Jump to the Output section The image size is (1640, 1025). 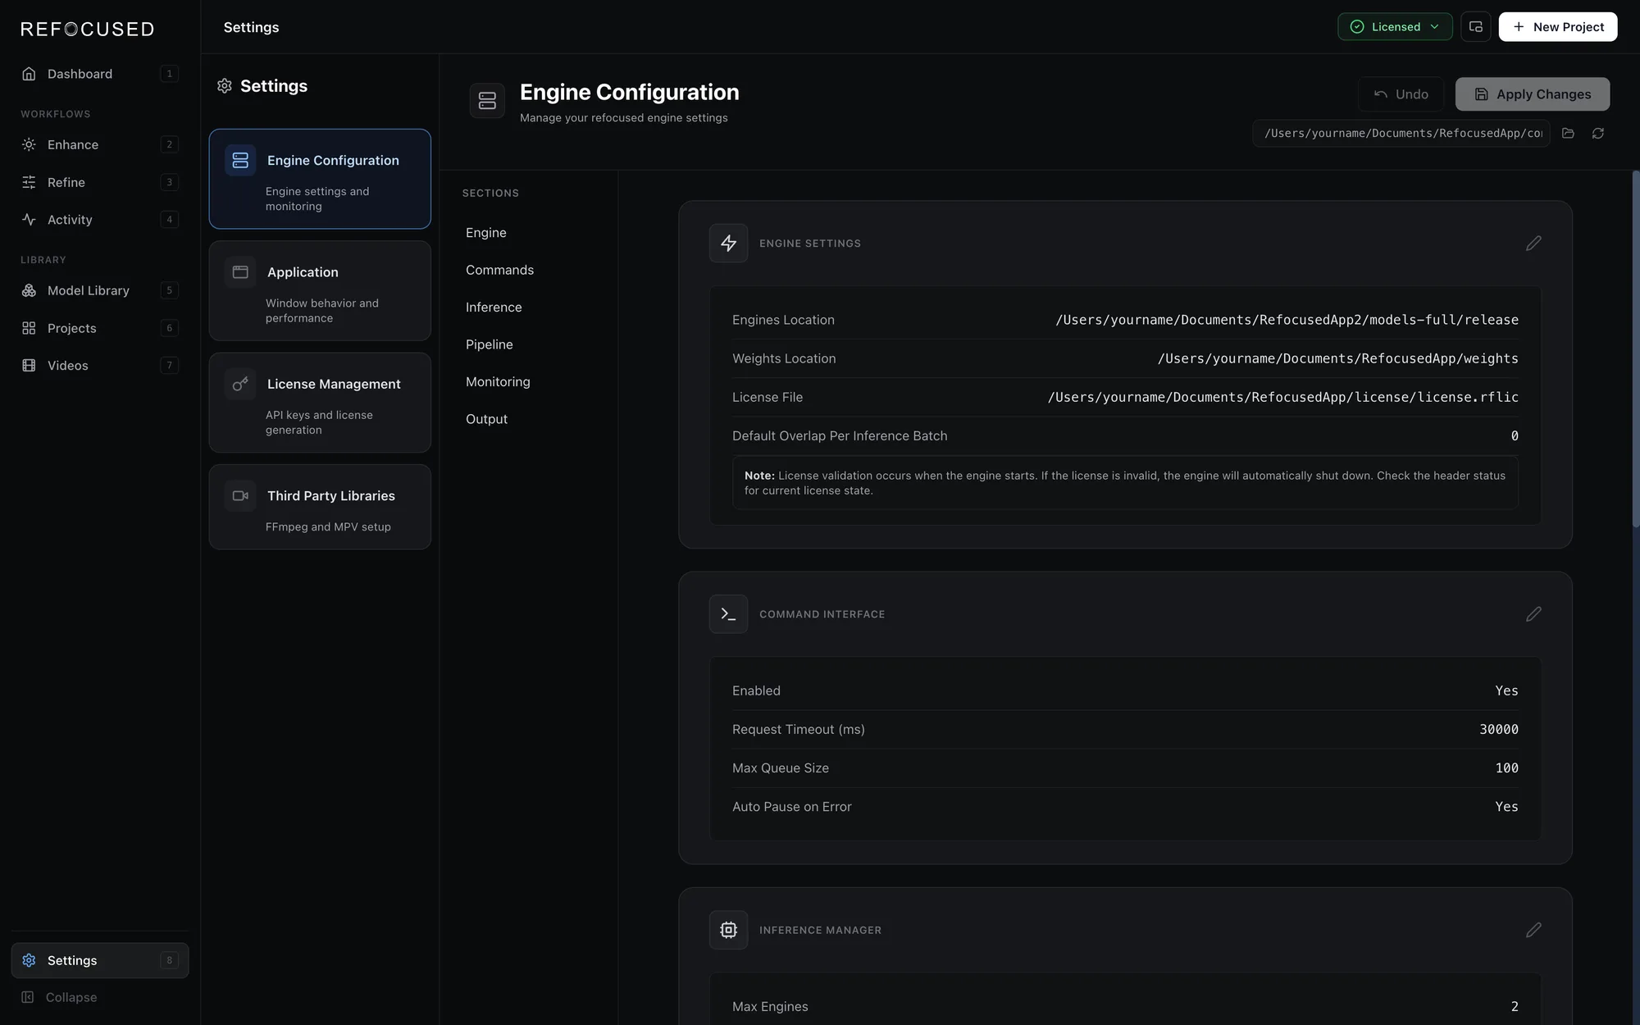pyautogui.click(x=486, y=419)
